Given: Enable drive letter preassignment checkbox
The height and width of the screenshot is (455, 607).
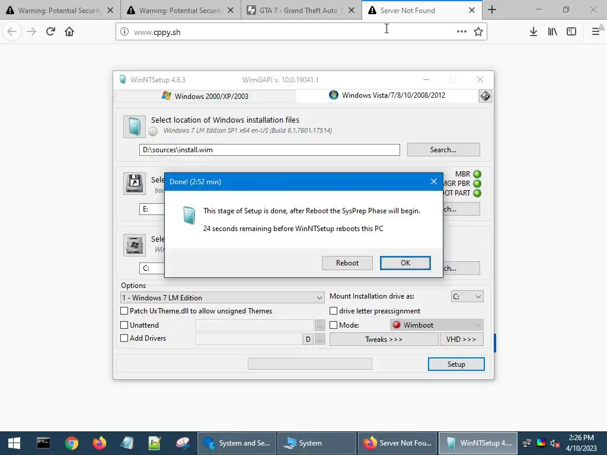Looking at the screenshot, I should click(333, 310).
